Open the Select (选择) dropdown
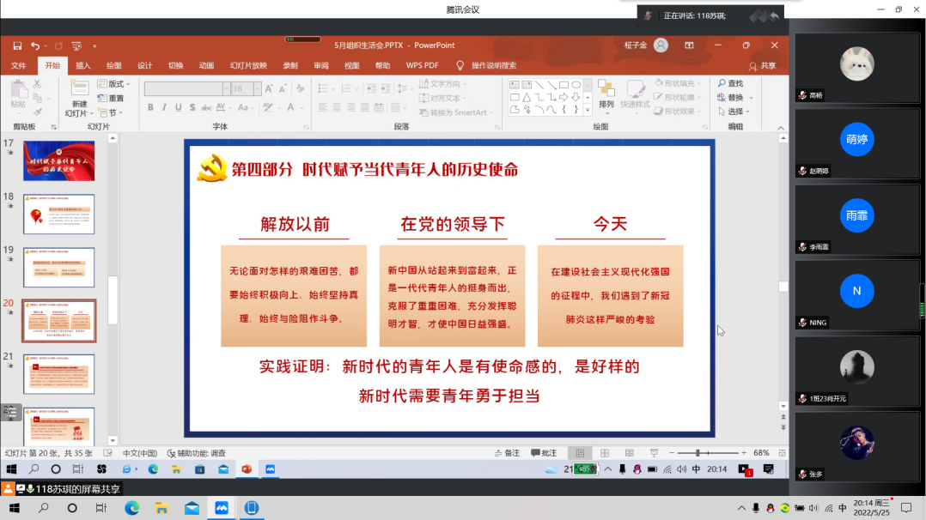Screen dimensions: 926x520 (735, 112)
